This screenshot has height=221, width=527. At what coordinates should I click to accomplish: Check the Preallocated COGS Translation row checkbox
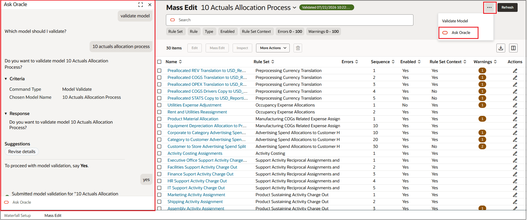point(159,78)
